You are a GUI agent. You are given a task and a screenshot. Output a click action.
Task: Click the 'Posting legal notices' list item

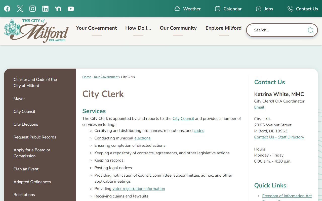(x=113, y=168)
